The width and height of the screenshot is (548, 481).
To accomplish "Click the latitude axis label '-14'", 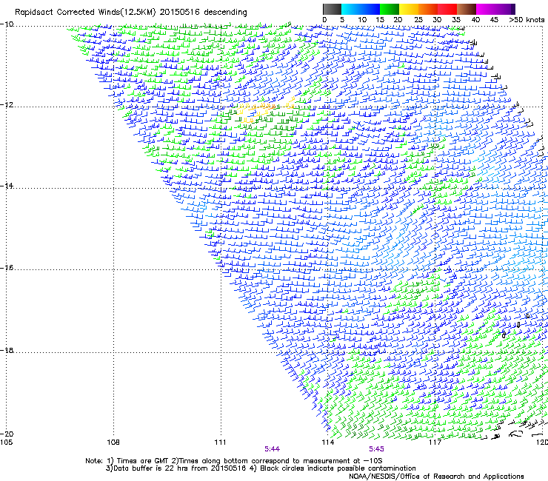I will pyautogui.click(x=7, y=186).
